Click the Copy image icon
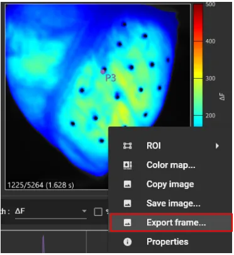 127,184
